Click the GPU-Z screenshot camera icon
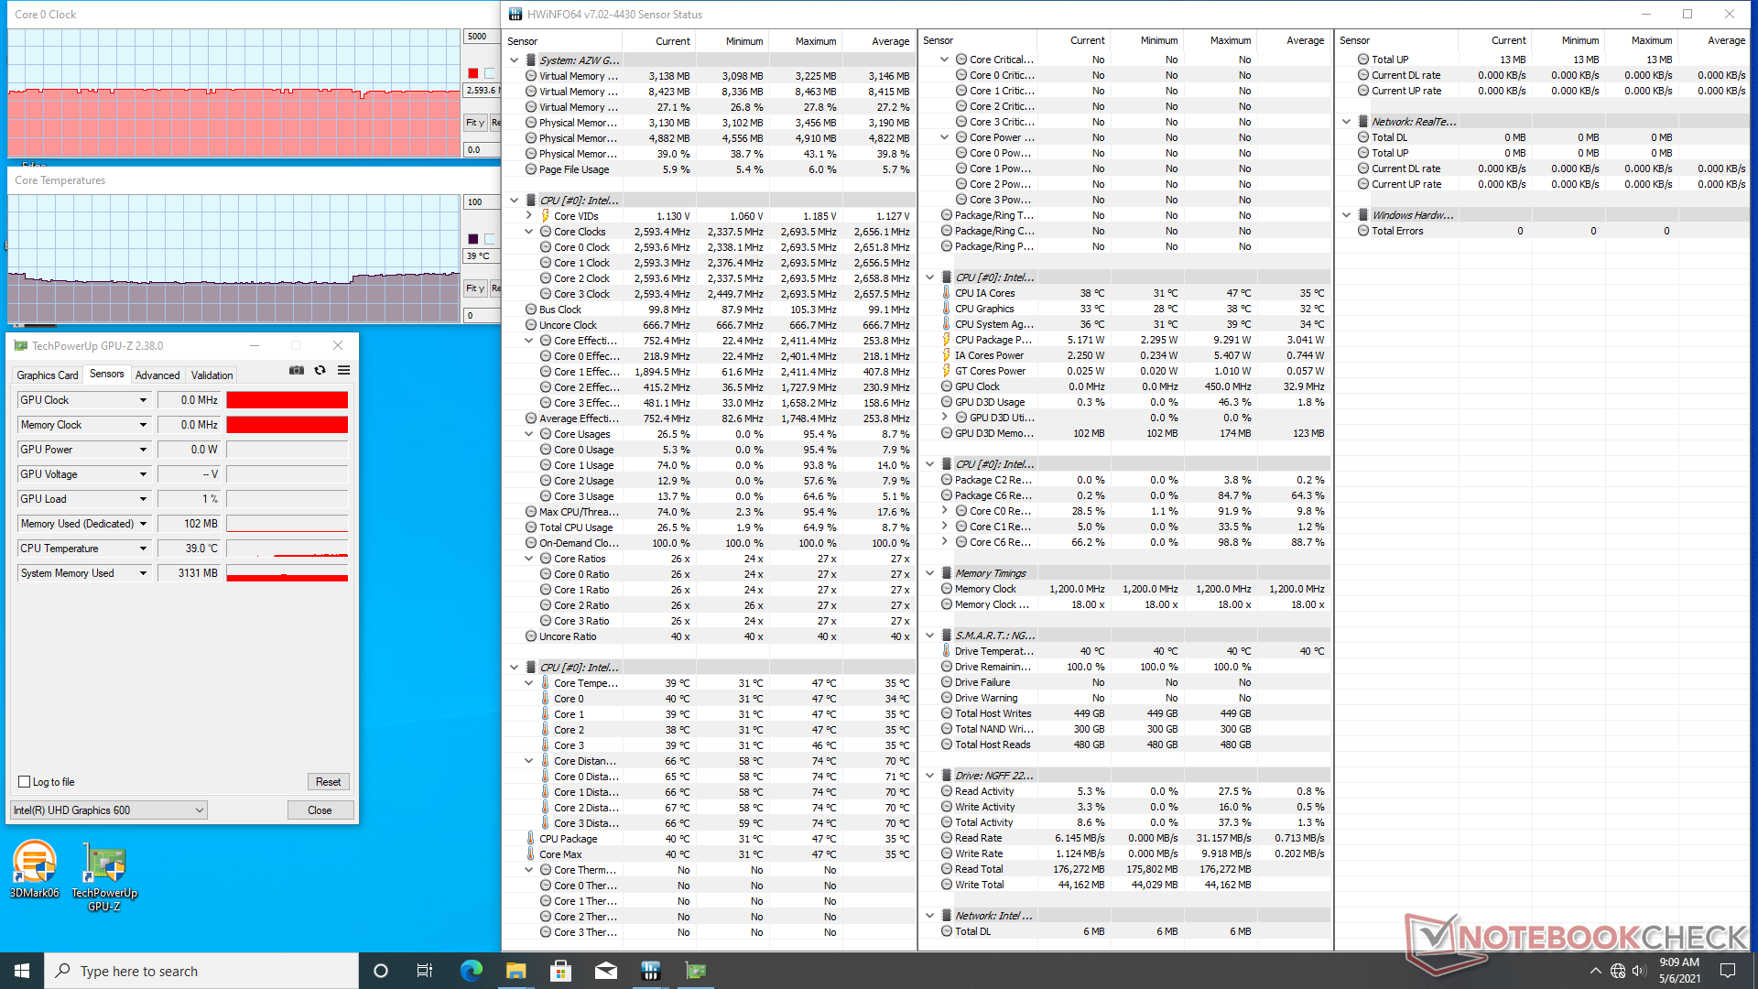1758x989 pixels. [297, 370]
